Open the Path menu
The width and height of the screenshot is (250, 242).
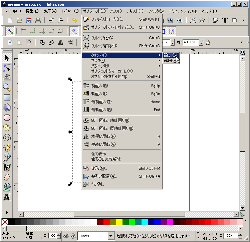pyautogui.click(x=116, y=11)
